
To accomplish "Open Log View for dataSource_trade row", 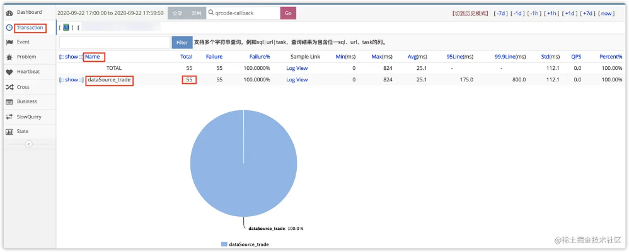I will (x=297, y=79).
